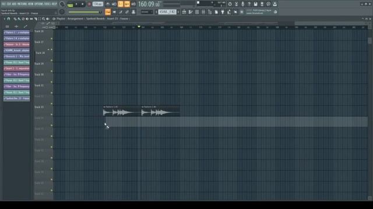Click next pattern arrow right of selector
This screenshot has height=209, width=373.
pos(178,12)
